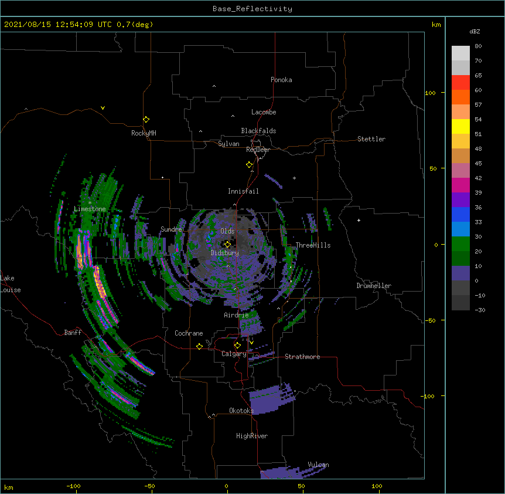
Task: Select the HighRiver label
Action: coord(252,436)
